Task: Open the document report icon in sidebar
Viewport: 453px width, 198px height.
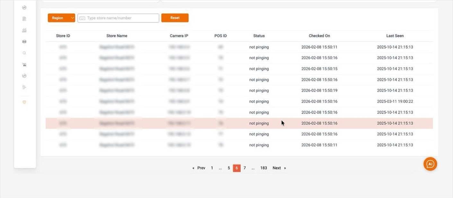Action: point(24,19)
